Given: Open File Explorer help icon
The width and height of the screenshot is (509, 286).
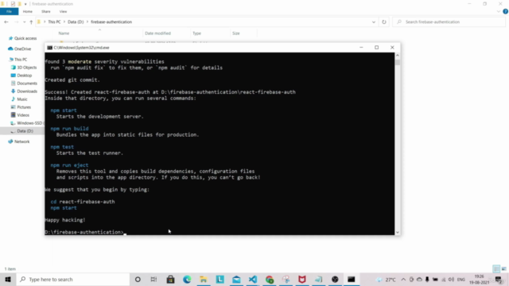Looking at the screenshot, I should click(506, 11).
